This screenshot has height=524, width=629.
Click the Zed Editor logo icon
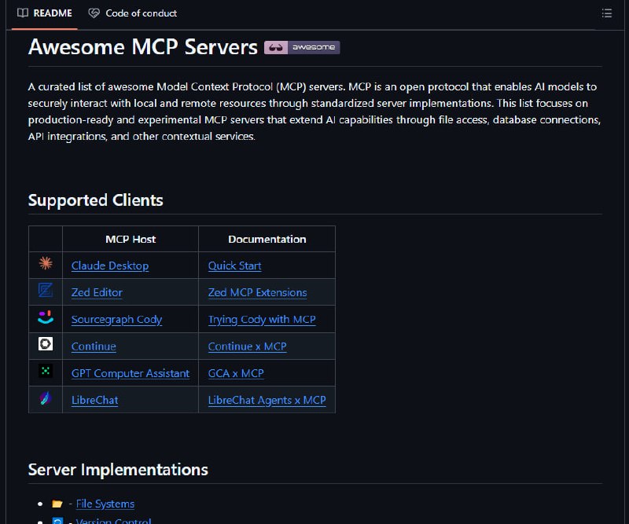46,290
